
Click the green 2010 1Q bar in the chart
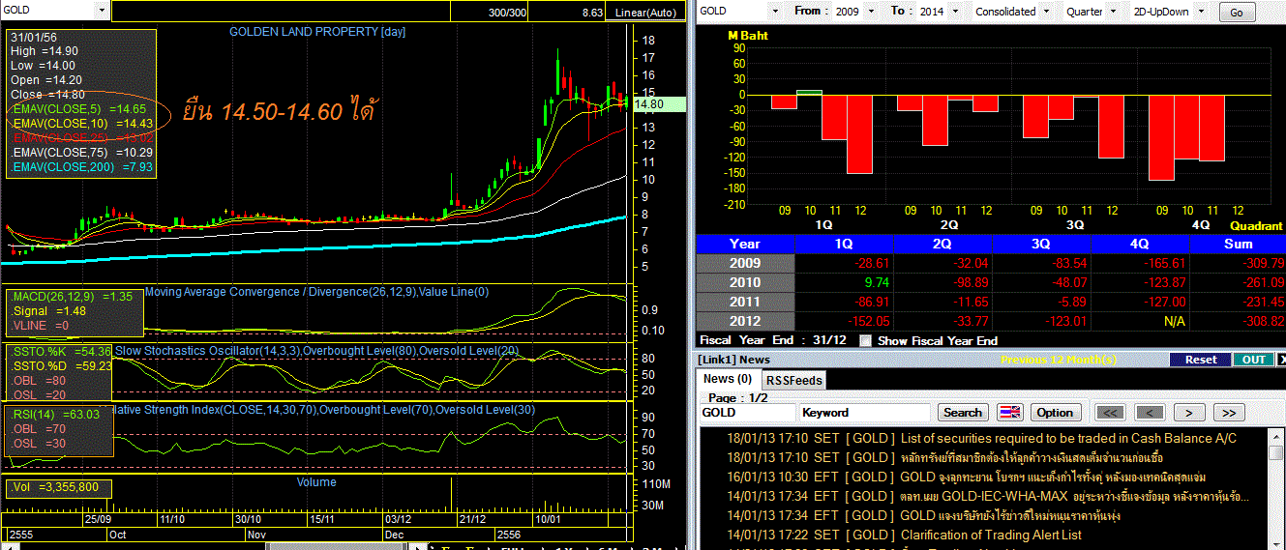point(809,92)
